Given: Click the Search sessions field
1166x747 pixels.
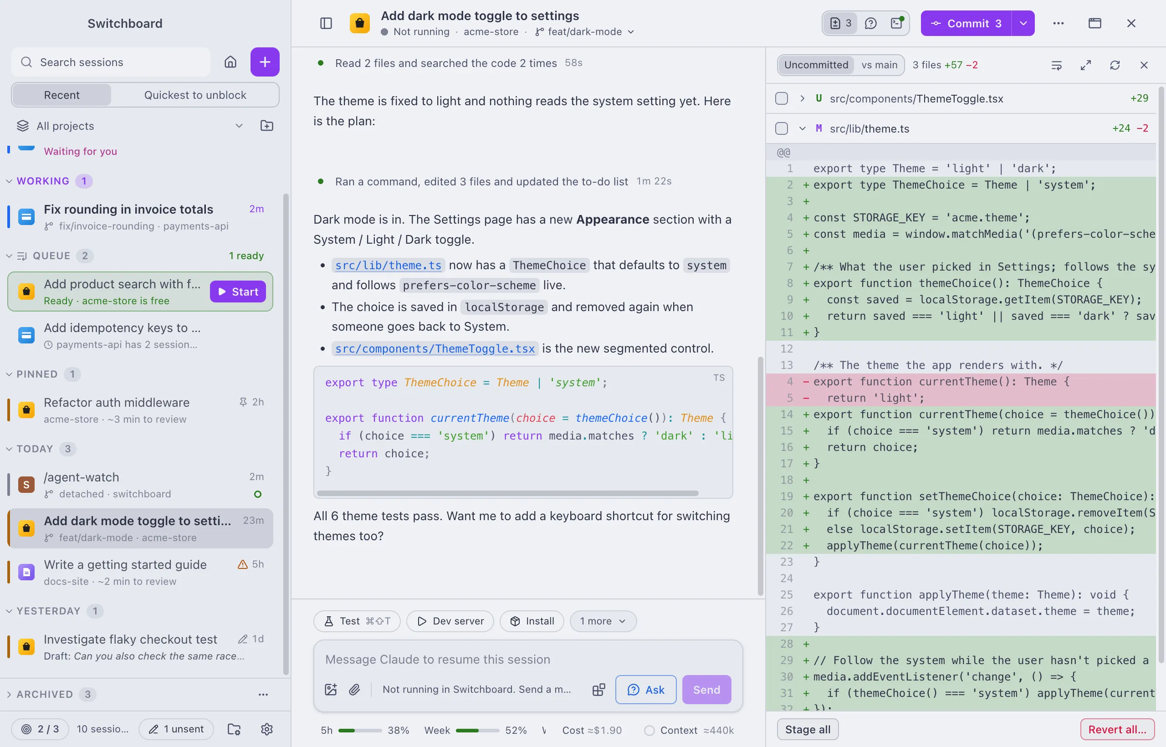Looking at the screenshot, I should point(111,62).
